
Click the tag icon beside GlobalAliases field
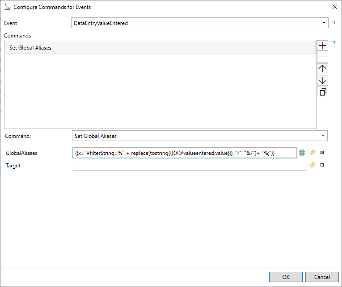pos(312,153)
